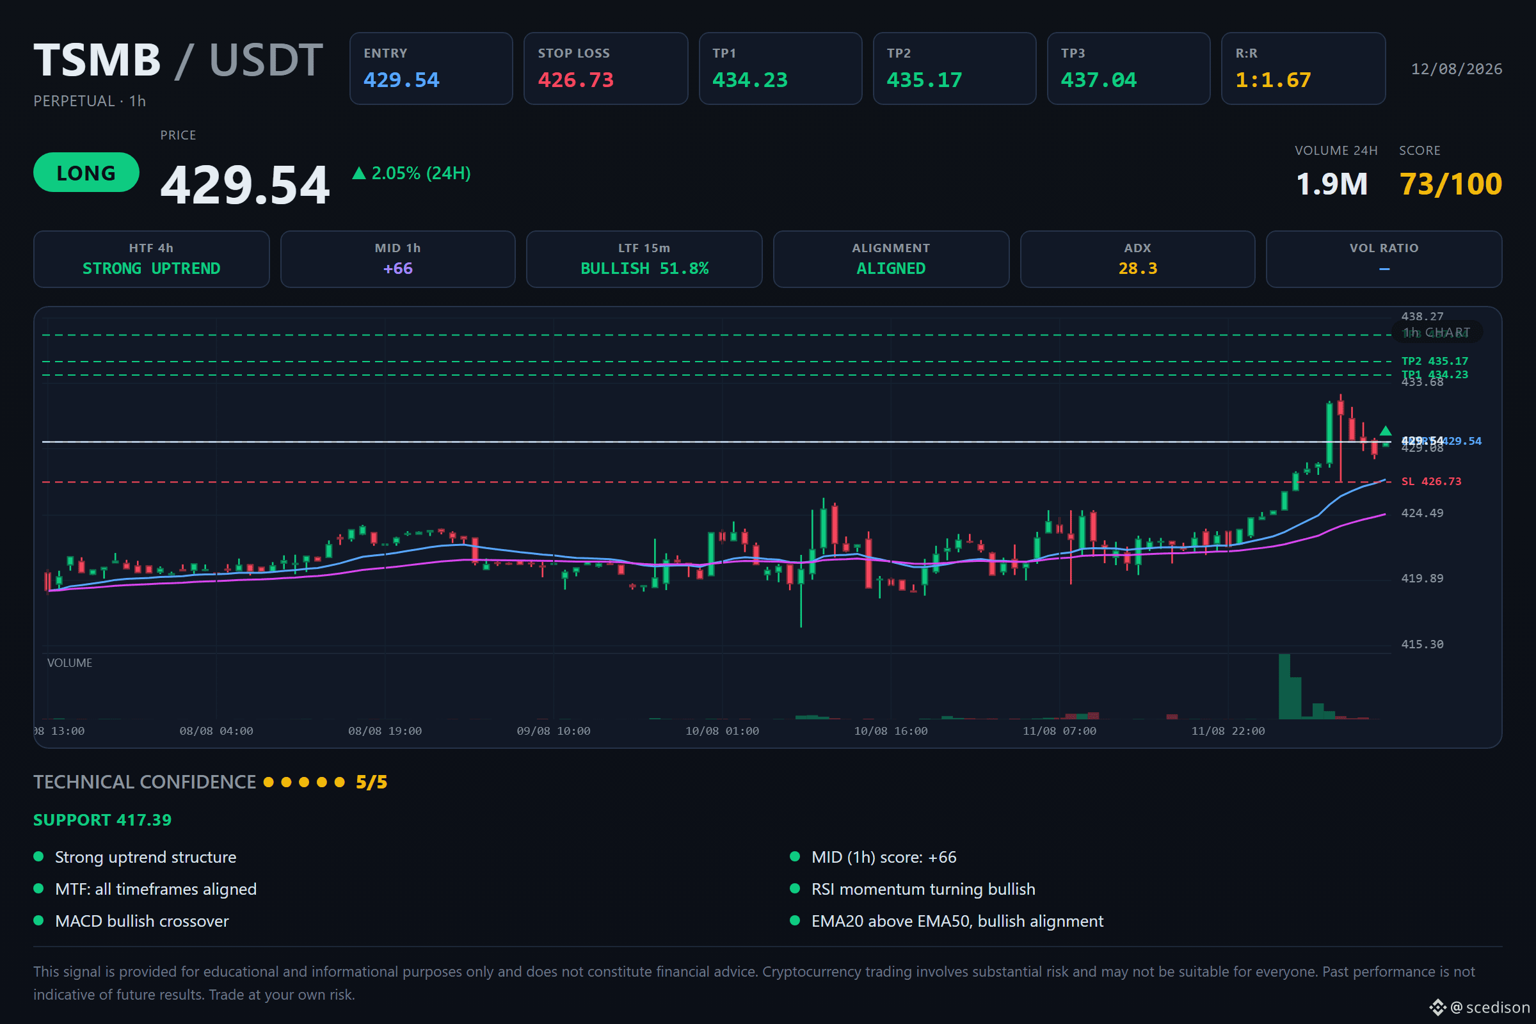Click the 419.89 price axis label
Screen dimensions: 1536x1024
(x=1422, y=579)
